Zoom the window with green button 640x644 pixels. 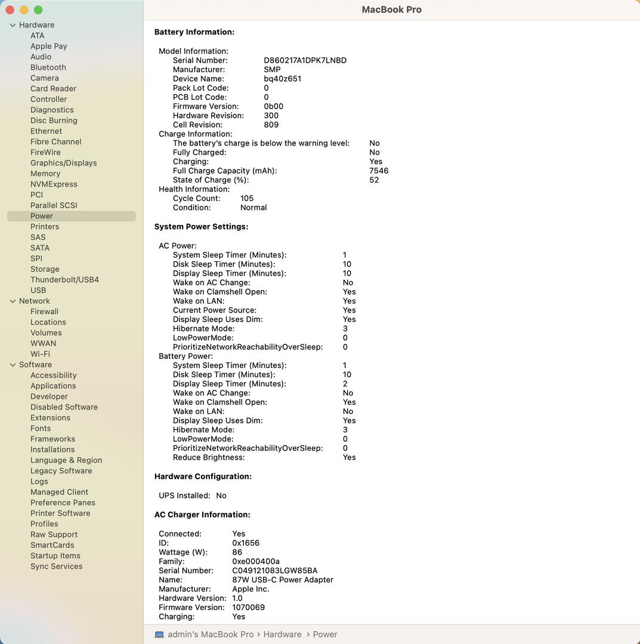[38, 10]
